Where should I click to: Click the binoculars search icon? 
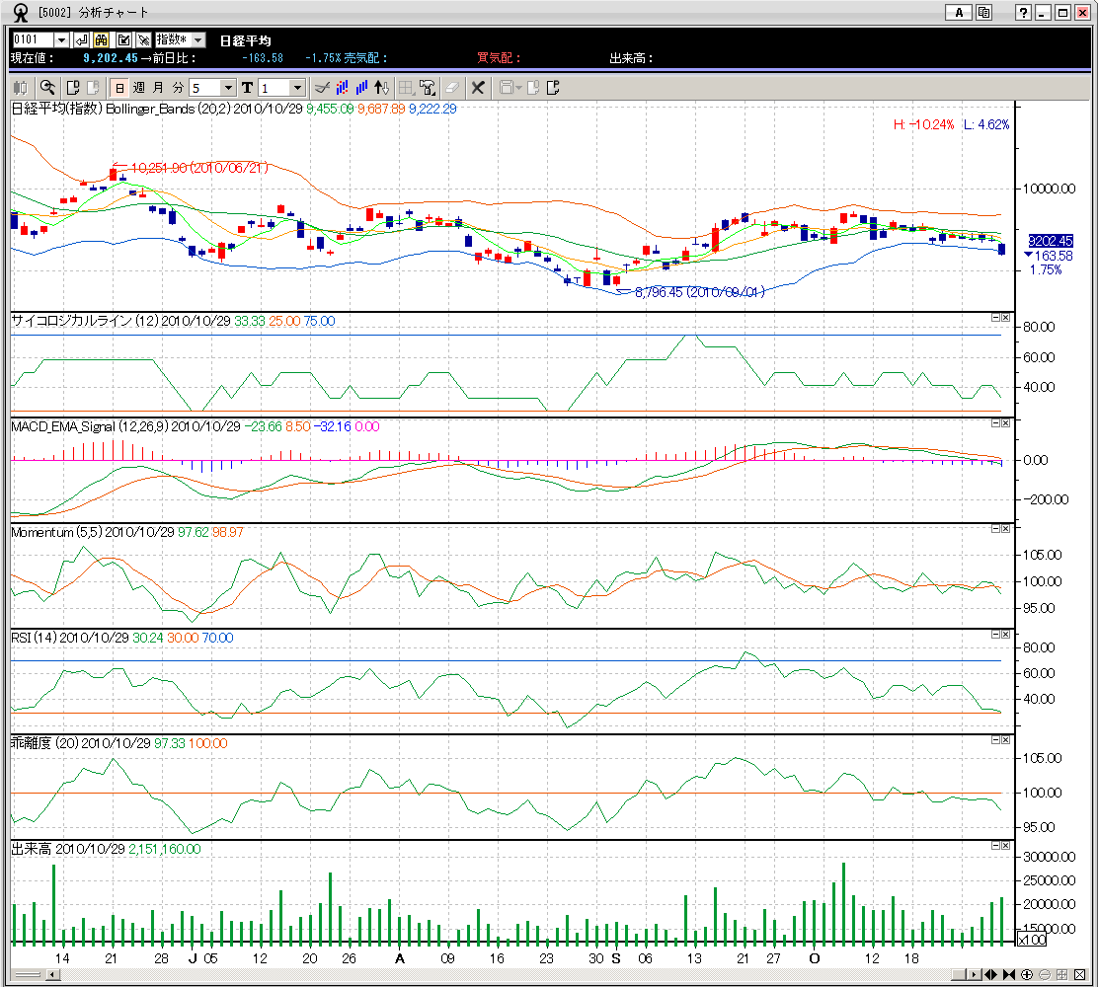[101, 39]
